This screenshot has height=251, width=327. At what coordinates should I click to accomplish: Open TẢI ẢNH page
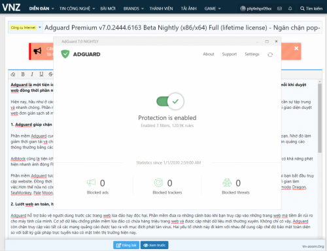click(189, 8)
